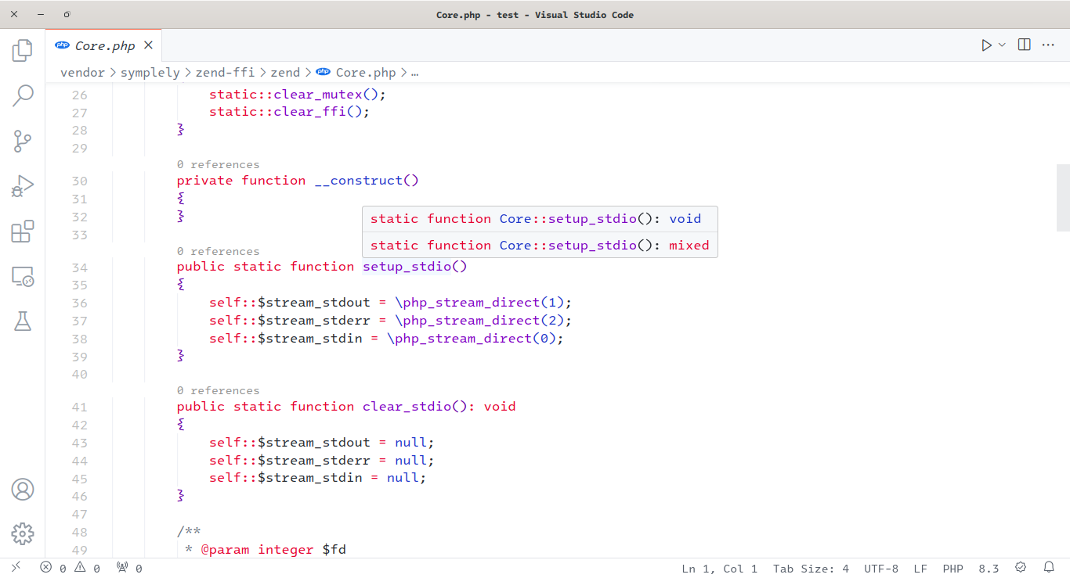Click the zend-ffi breadcrumb segment
The height and width of the screenshot is (578, 1070).
pyautogui.click(x=225, y=73)
